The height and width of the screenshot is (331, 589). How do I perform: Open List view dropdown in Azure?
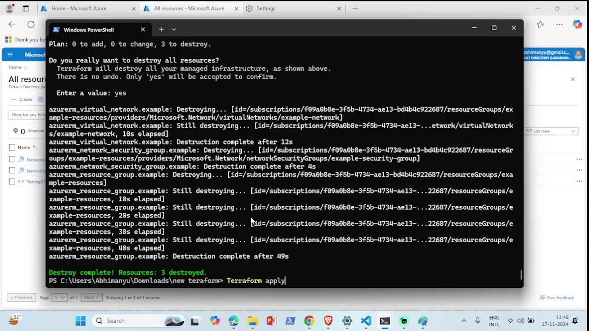(551, 131)
